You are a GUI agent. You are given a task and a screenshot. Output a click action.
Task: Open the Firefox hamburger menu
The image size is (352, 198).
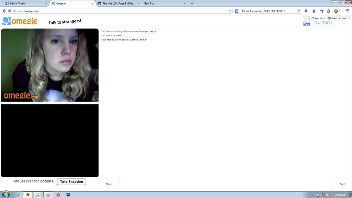(x=347, y=11)
